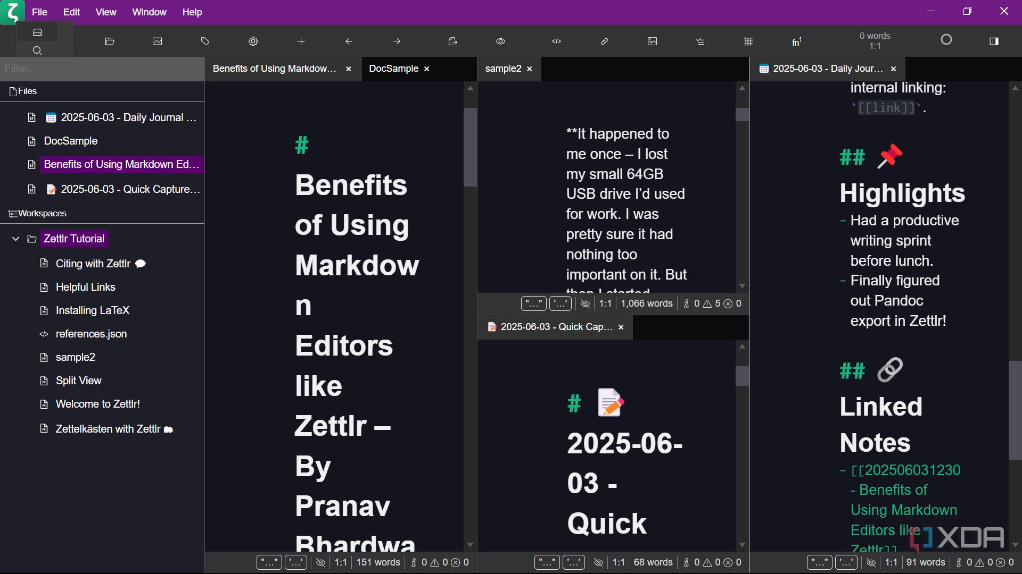This screenshot has height=574, width=1022.
Task: Toggle distraction-free mode in 151 words pane
Action: coord(321,562)
